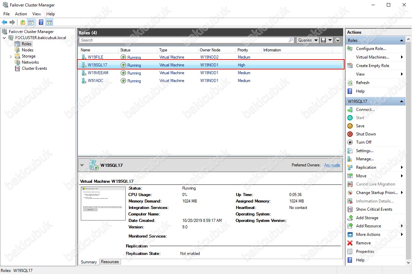This screenshot has height=274, width=412.
Task: Select Roles in the cluster tree
Action: point(27,44)
